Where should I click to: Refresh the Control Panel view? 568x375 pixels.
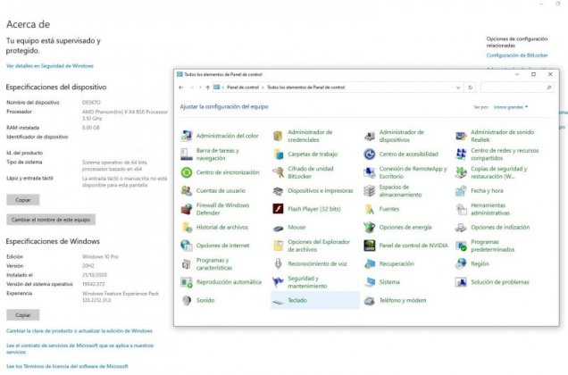[x=470, y=87]
